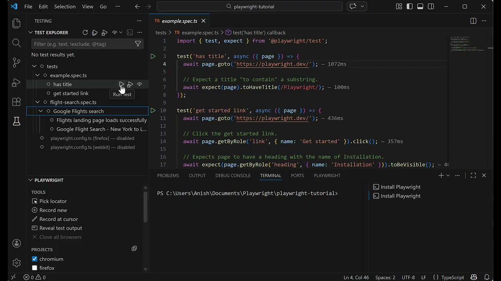Debug the 'has title' test
Viewport: 501px width, 281px height.
point(130,84)
